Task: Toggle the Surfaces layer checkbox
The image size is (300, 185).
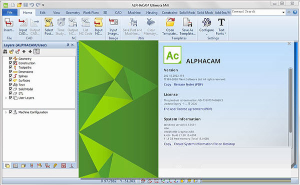Action: pos(11,80)
